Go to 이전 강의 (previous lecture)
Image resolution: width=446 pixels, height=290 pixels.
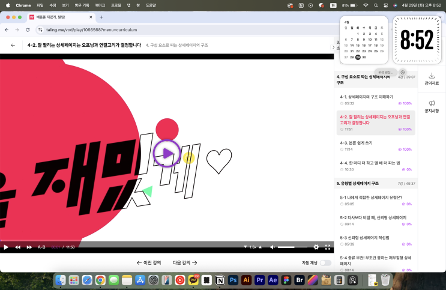[149, 262]
